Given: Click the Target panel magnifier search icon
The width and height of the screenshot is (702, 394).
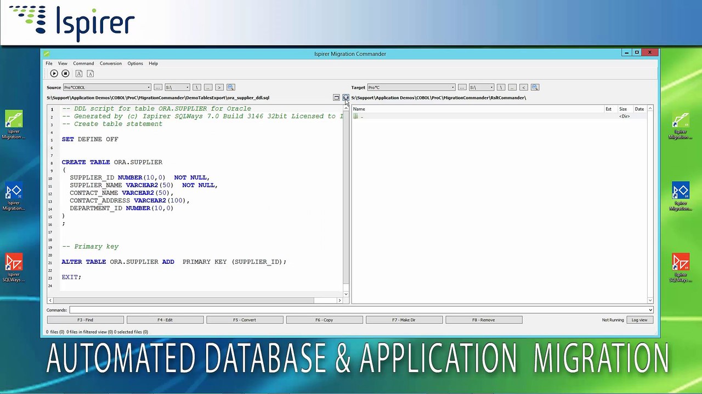Looking at the screenshot, I should [x=535, y=88].
